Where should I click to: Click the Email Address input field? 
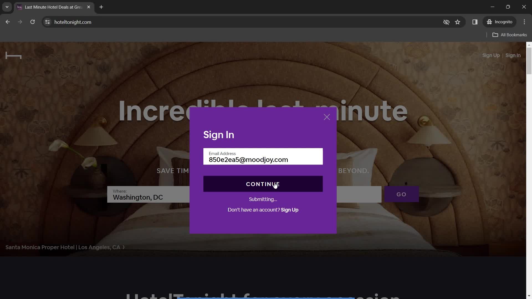(x=263, y=156)
